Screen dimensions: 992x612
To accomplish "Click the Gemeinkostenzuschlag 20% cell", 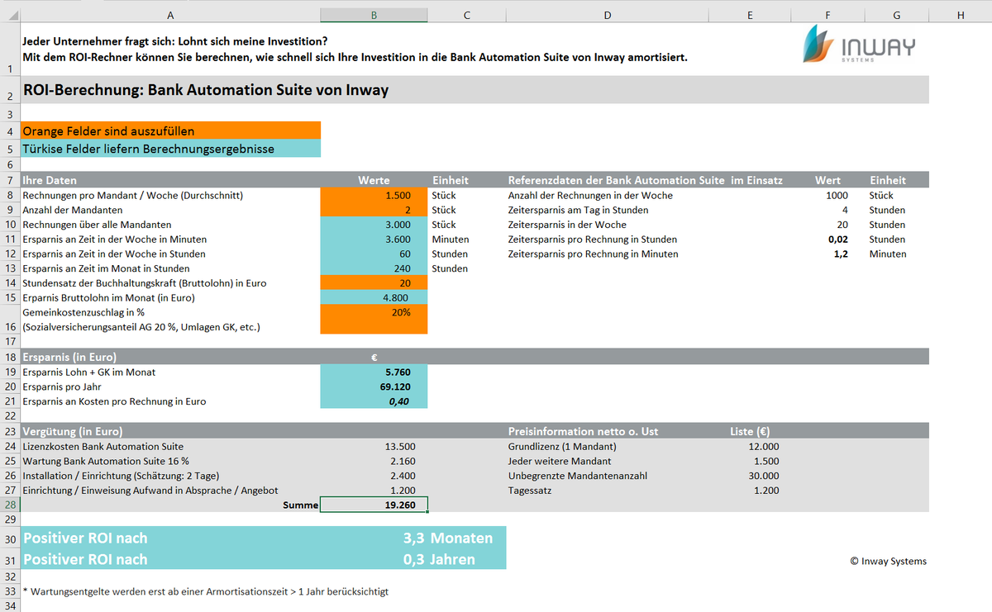I will [x=374, y=319].
